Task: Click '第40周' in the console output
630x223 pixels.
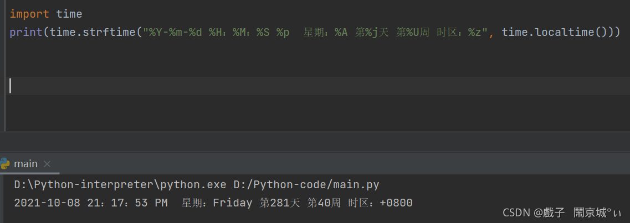Action: click(x=324, y=203)
